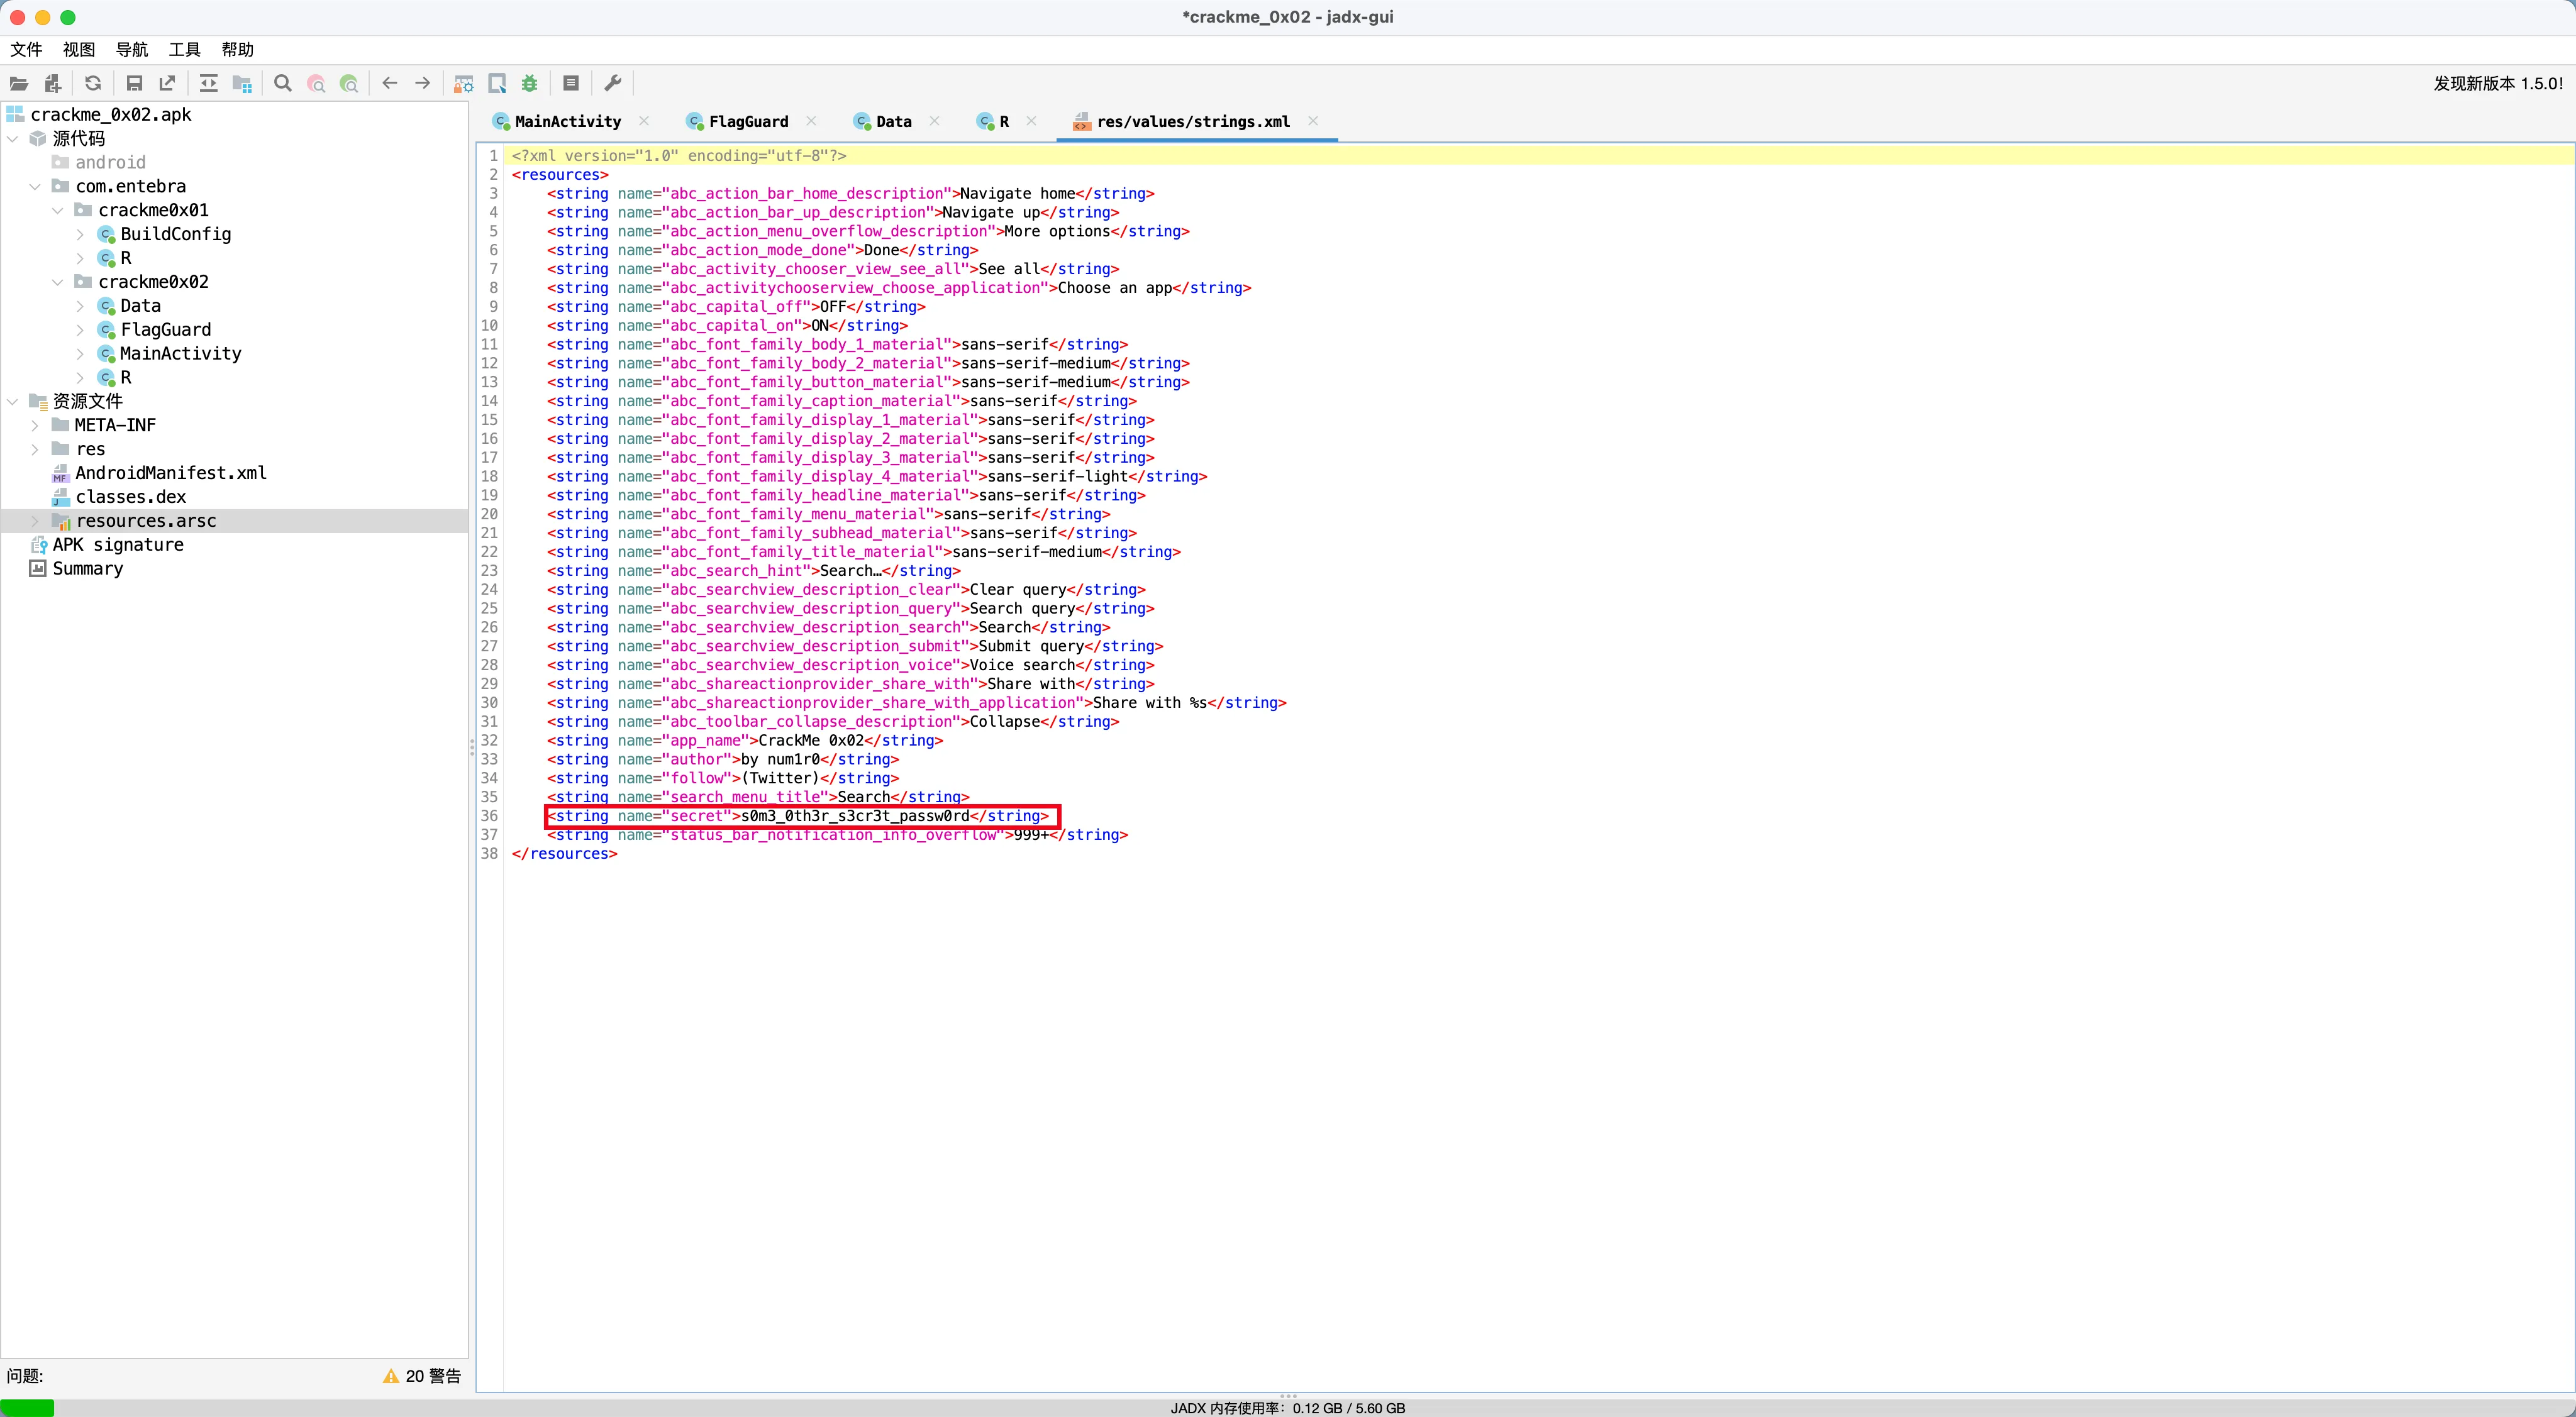Screen dimensions: 2576x1417
Task: Switch to the FlagGuard tab
Action: click(x=748, y=121)
